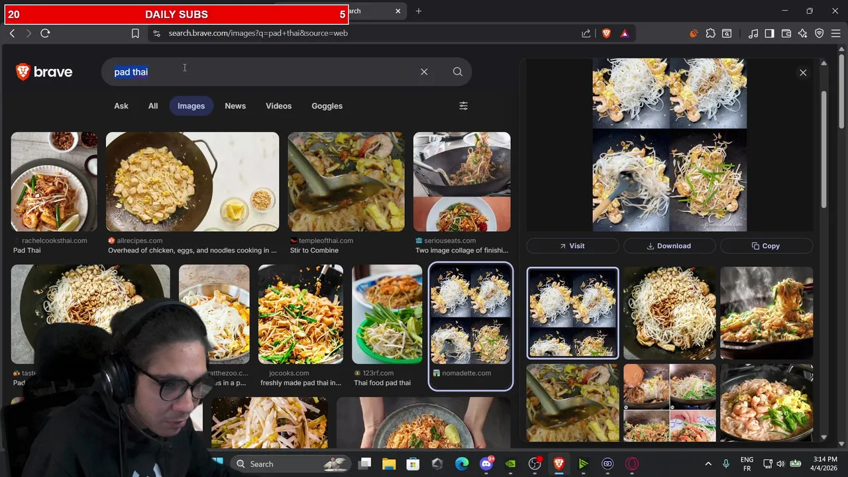Click the microphone tray icon
This screenshot has width=848, height=477.
tap(726, 464)
